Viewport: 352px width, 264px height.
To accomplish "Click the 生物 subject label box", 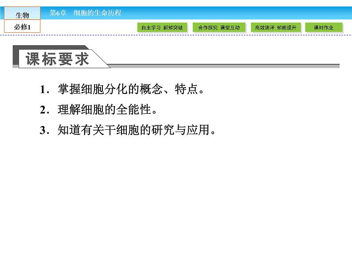I will (22, 13).
